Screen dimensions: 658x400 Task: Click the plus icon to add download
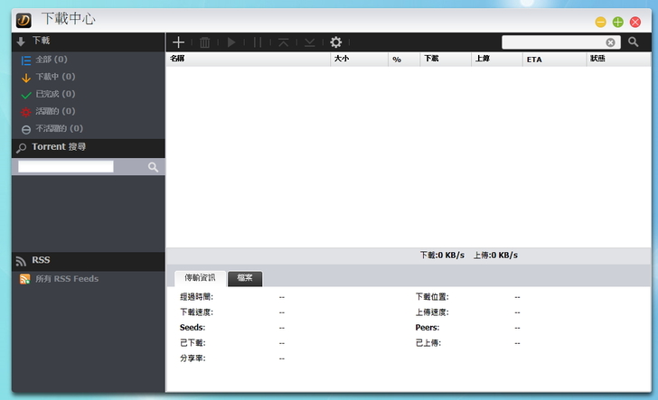(x=179, y=42)
